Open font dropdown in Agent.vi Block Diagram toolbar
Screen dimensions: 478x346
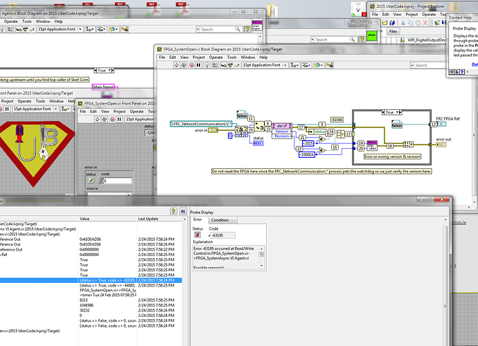point(60,29)
